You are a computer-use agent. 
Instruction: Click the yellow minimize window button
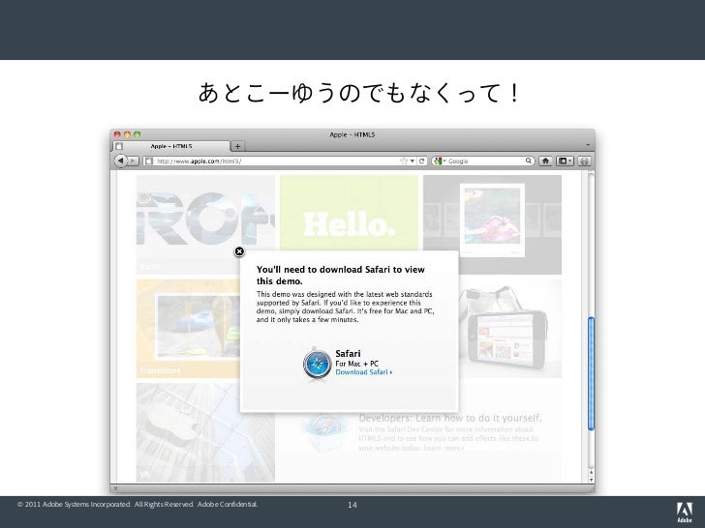click(x=127, y=134)
